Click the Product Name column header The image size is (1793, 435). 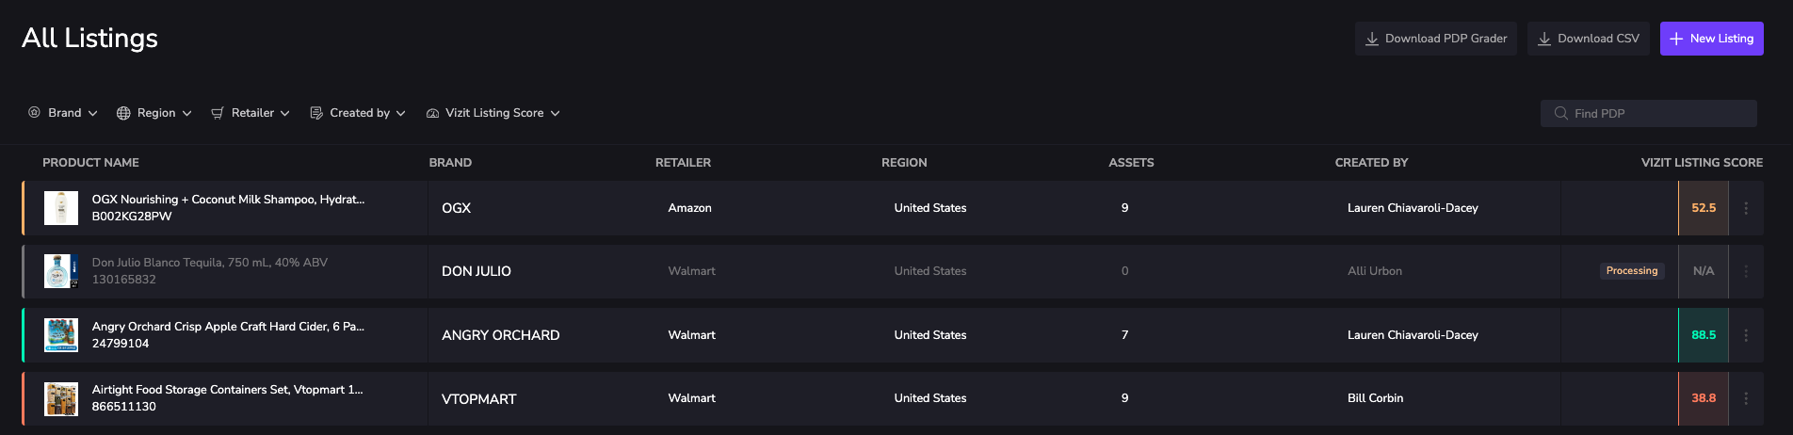tap(90, 163)
